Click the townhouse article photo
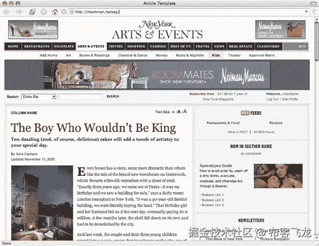The width and height of the screenshot is (319, 246). [42, 203]
